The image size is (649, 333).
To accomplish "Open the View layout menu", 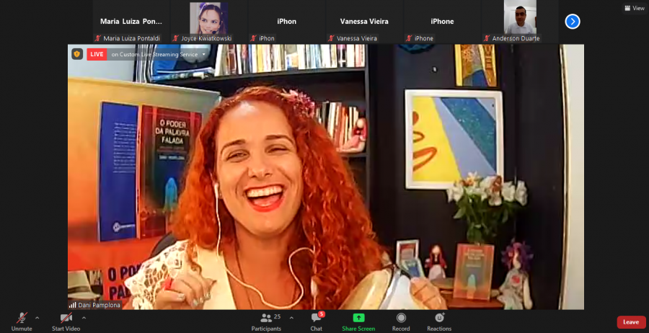I will coord(634,8).
